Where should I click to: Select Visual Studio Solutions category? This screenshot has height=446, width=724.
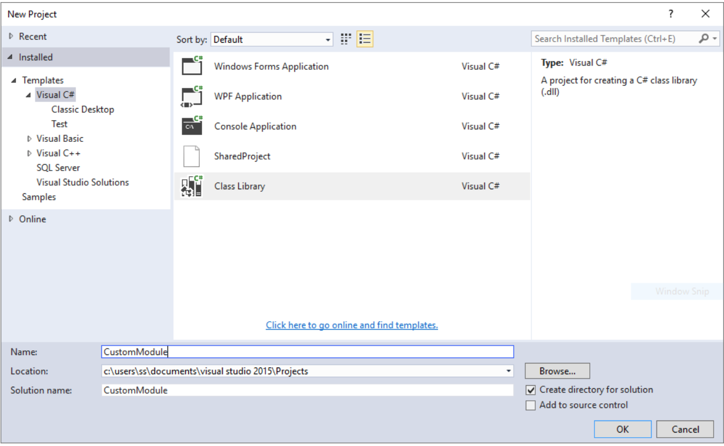click(x=83, y=182)
